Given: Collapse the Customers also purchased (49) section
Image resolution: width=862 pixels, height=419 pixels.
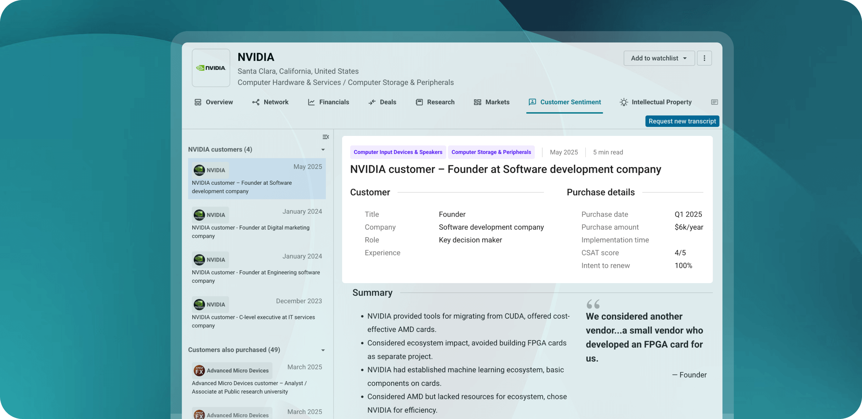Looking at the screenshot, I should click(x=323, y=350).
